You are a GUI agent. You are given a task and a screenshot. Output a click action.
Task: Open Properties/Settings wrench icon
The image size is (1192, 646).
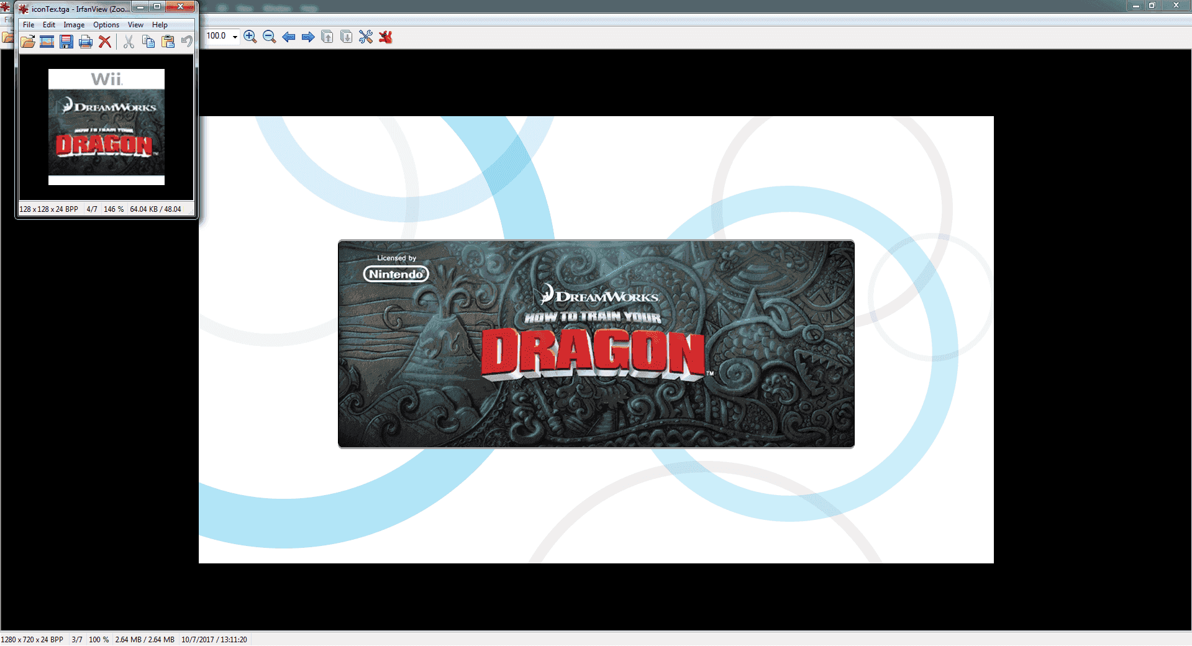click(366, 37)
